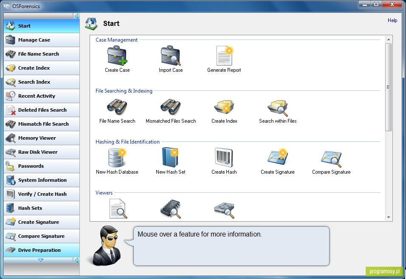Image resolution: width=406 pixels, height=279 pixels.
Task: Click the sidebar scroll-down arrow
Action: (x=41, y=260)
